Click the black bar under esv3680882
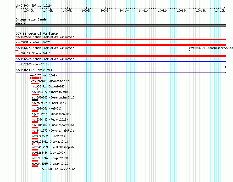 pyautogui.click(x=35, y=100)
